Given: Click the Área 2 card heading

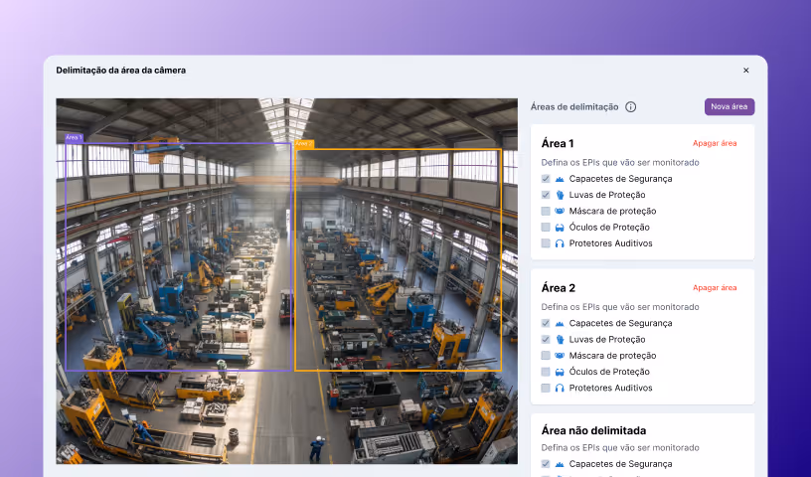Looking at the screenshot, I should click(559, 288).
